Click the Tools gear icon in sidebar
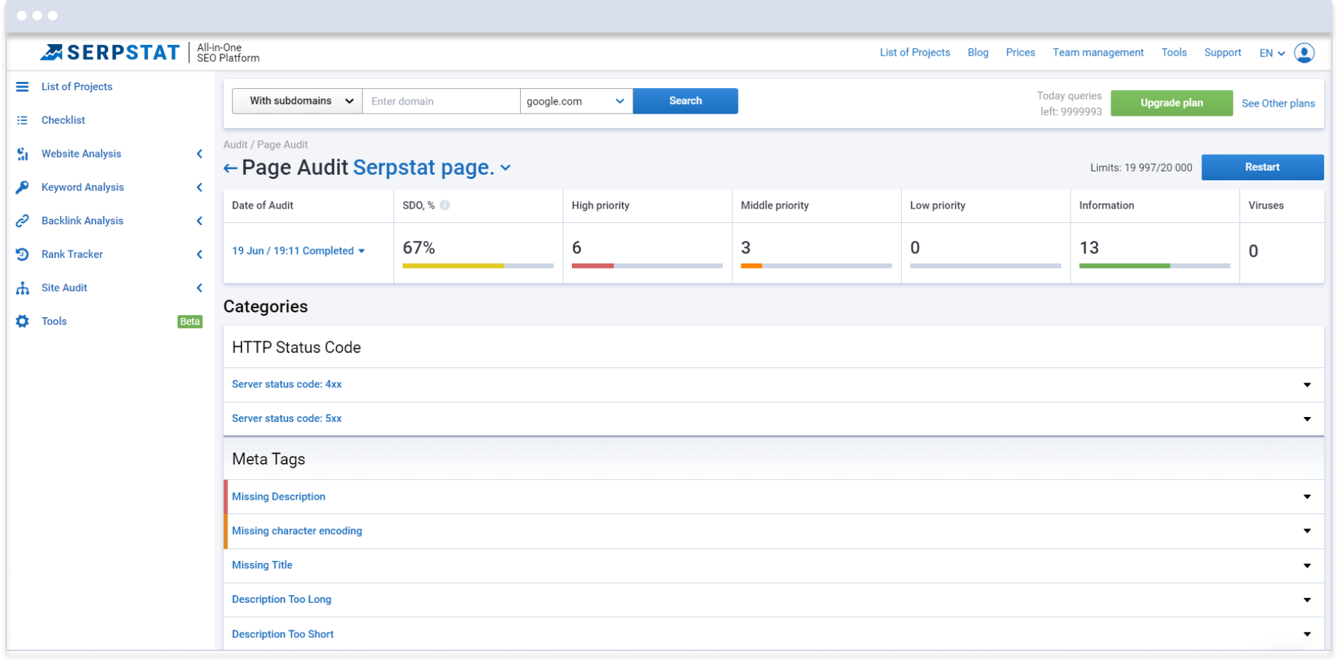The height and width of the screenshot is (662, 1338). 22,321
